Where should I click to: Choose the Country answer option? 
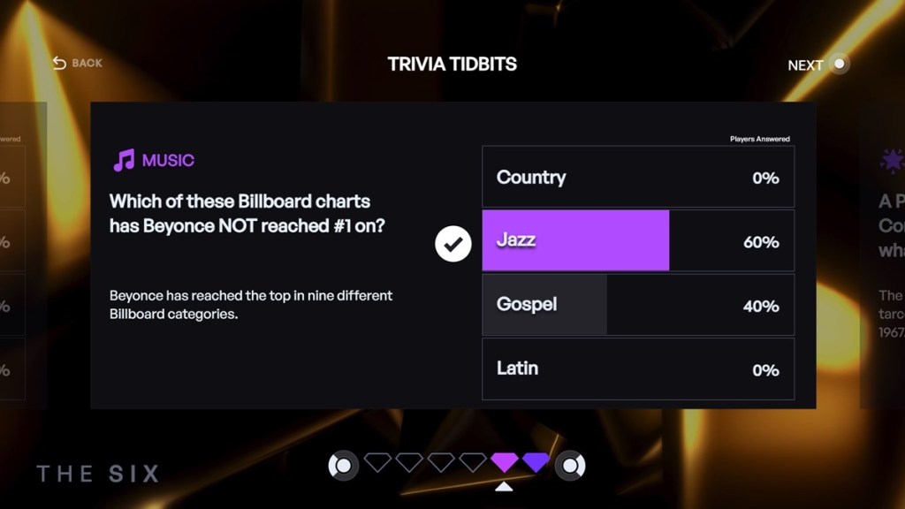point(637,177)
